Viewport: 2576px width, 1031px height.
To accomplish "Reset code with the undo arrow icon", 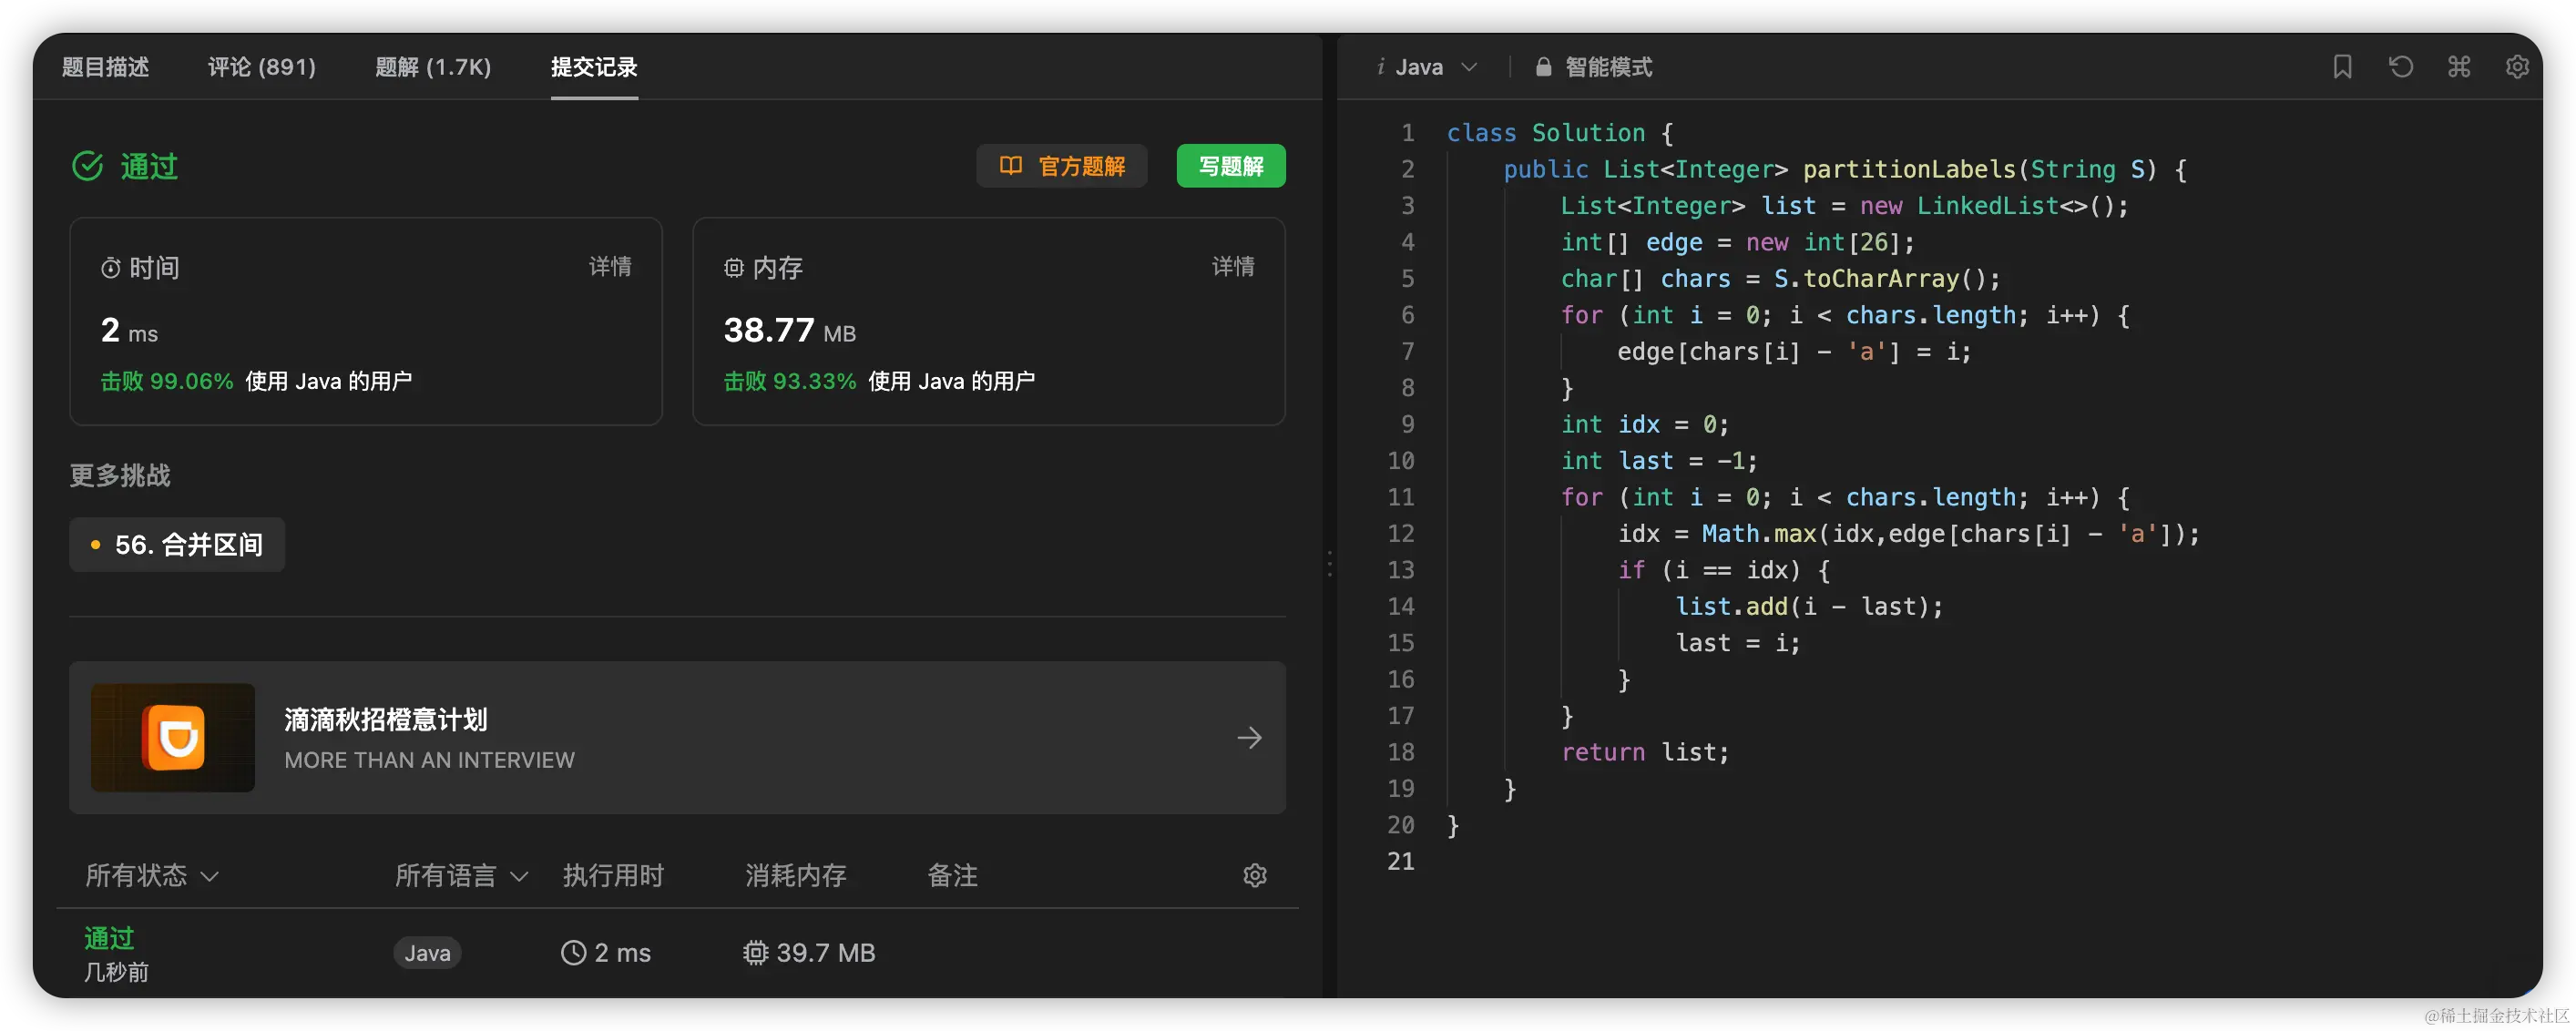I will (2401, 67).
